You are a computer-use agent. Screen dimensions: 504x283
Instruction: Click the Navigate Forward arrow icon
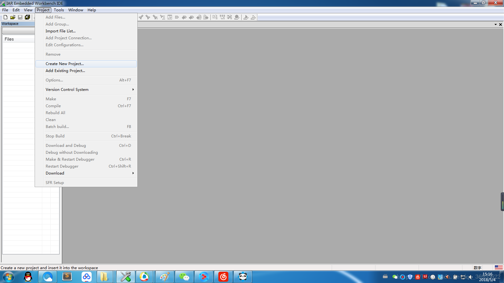coord(206,17)
